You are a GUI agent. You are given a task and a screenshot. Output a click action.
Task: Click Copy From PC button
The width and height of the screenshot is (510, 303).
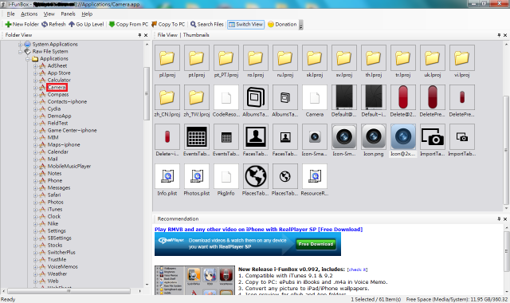(128, 25)
